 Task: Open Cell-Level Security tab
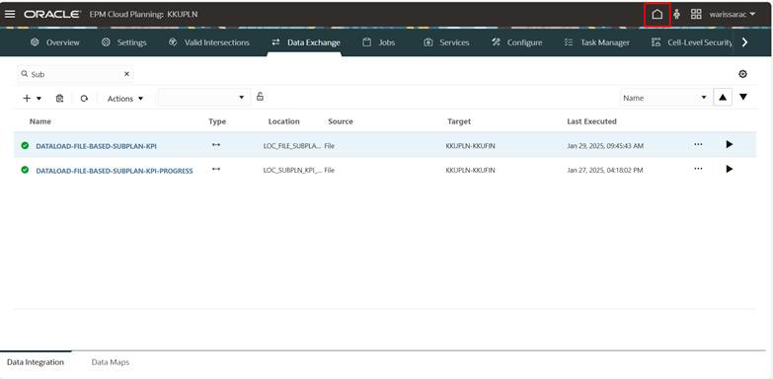[692, 42]
